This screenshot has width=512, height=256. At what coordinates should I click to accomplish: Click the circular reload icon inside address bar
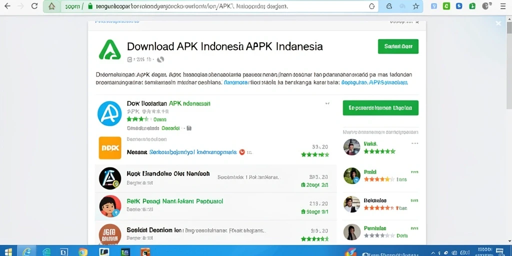click(x=371, y=6)
